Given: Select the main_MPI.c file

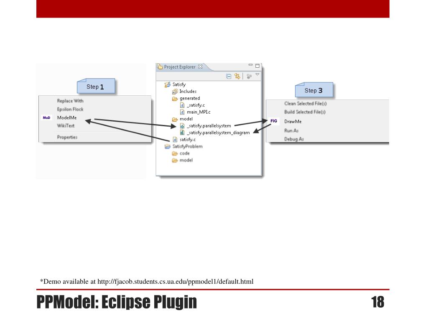Looking at the screenshot, I should pos(199,112).
